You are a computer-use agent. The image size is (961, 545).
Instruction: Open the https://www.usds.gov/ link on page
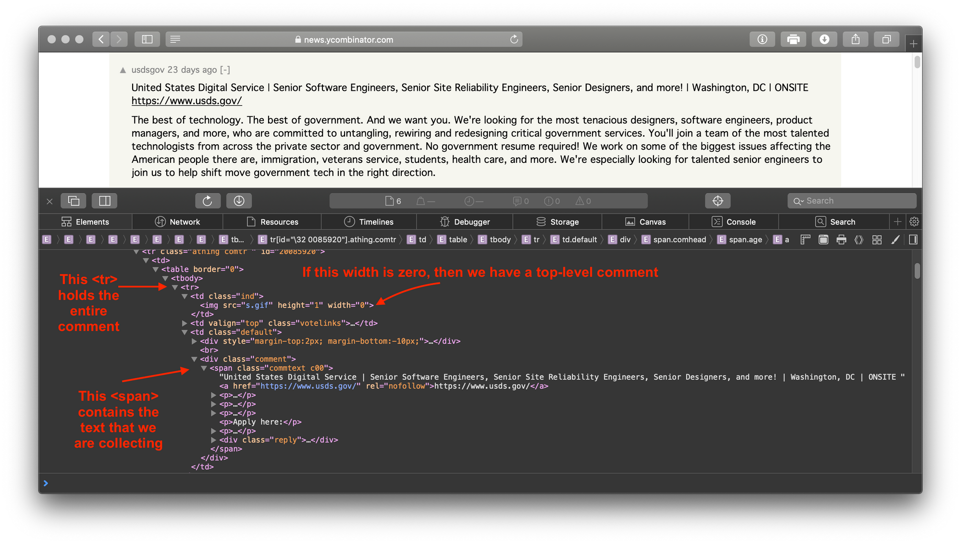pyautogui.click(x=186, y=101)
